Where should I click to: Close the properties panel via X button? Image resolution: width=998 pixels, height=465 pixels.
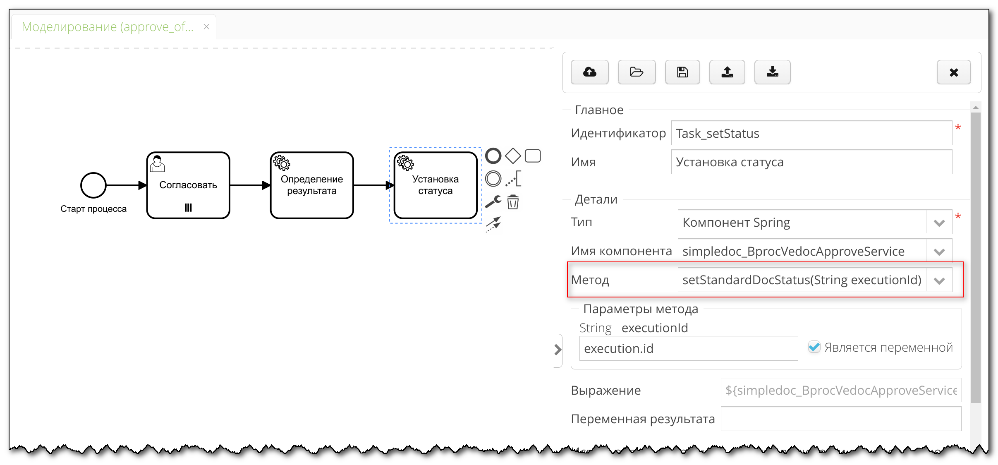954,72
